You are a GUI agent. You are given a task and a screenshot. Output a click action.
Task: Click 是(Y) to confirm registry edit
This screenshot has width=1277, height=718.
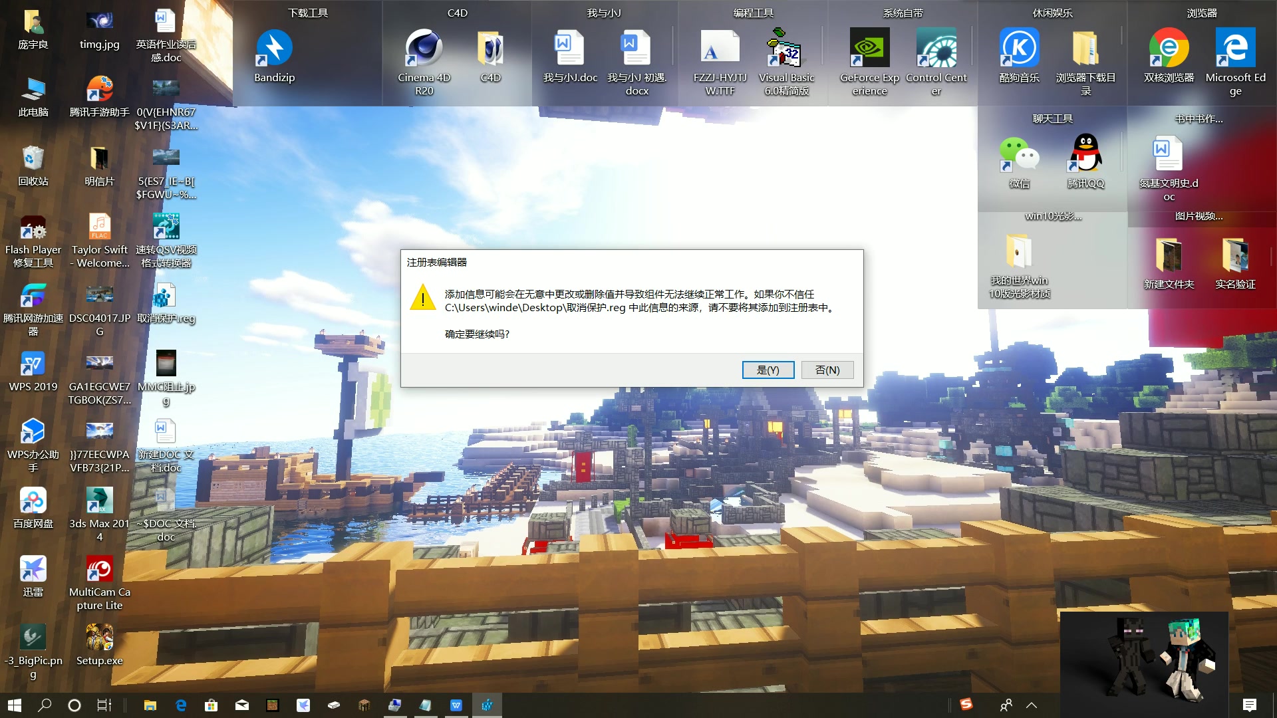click(x=768, y=369)
